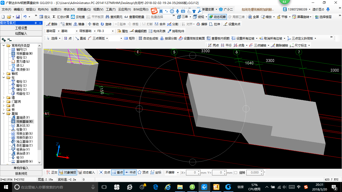Open the 报表预览 panel
The height and width of the screenshot is (192, 342).
(21, 173)
